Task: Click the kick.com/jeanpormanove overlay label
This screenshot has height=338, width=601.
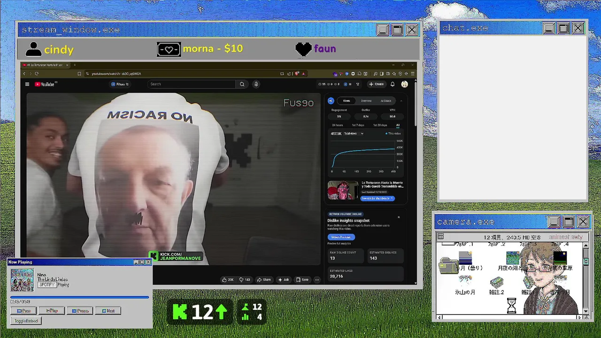Action: 175,256
